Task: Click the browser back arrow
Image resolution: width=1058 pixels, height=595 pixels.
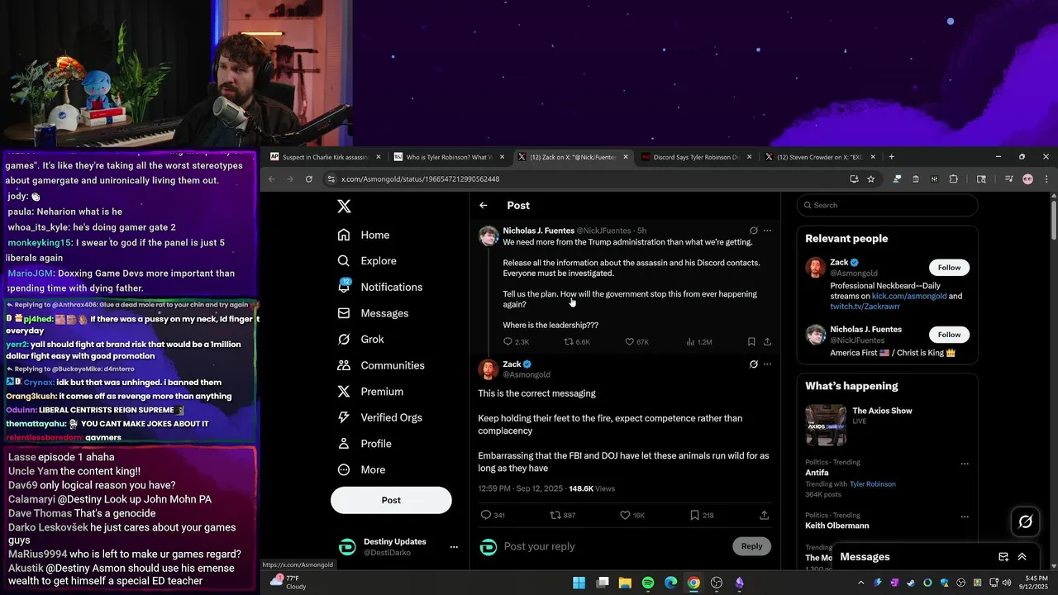Action: 272,179
